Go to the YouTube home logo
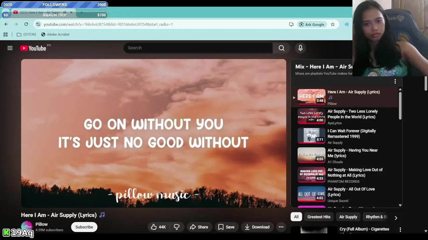428x240 pixels. click(33, 48)
